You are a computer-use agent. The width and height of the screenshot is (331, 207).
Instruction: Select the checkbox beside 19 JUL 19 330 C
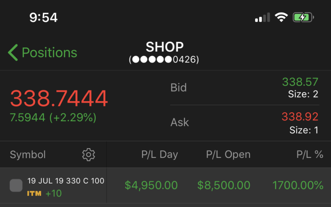tap(16, 185)
